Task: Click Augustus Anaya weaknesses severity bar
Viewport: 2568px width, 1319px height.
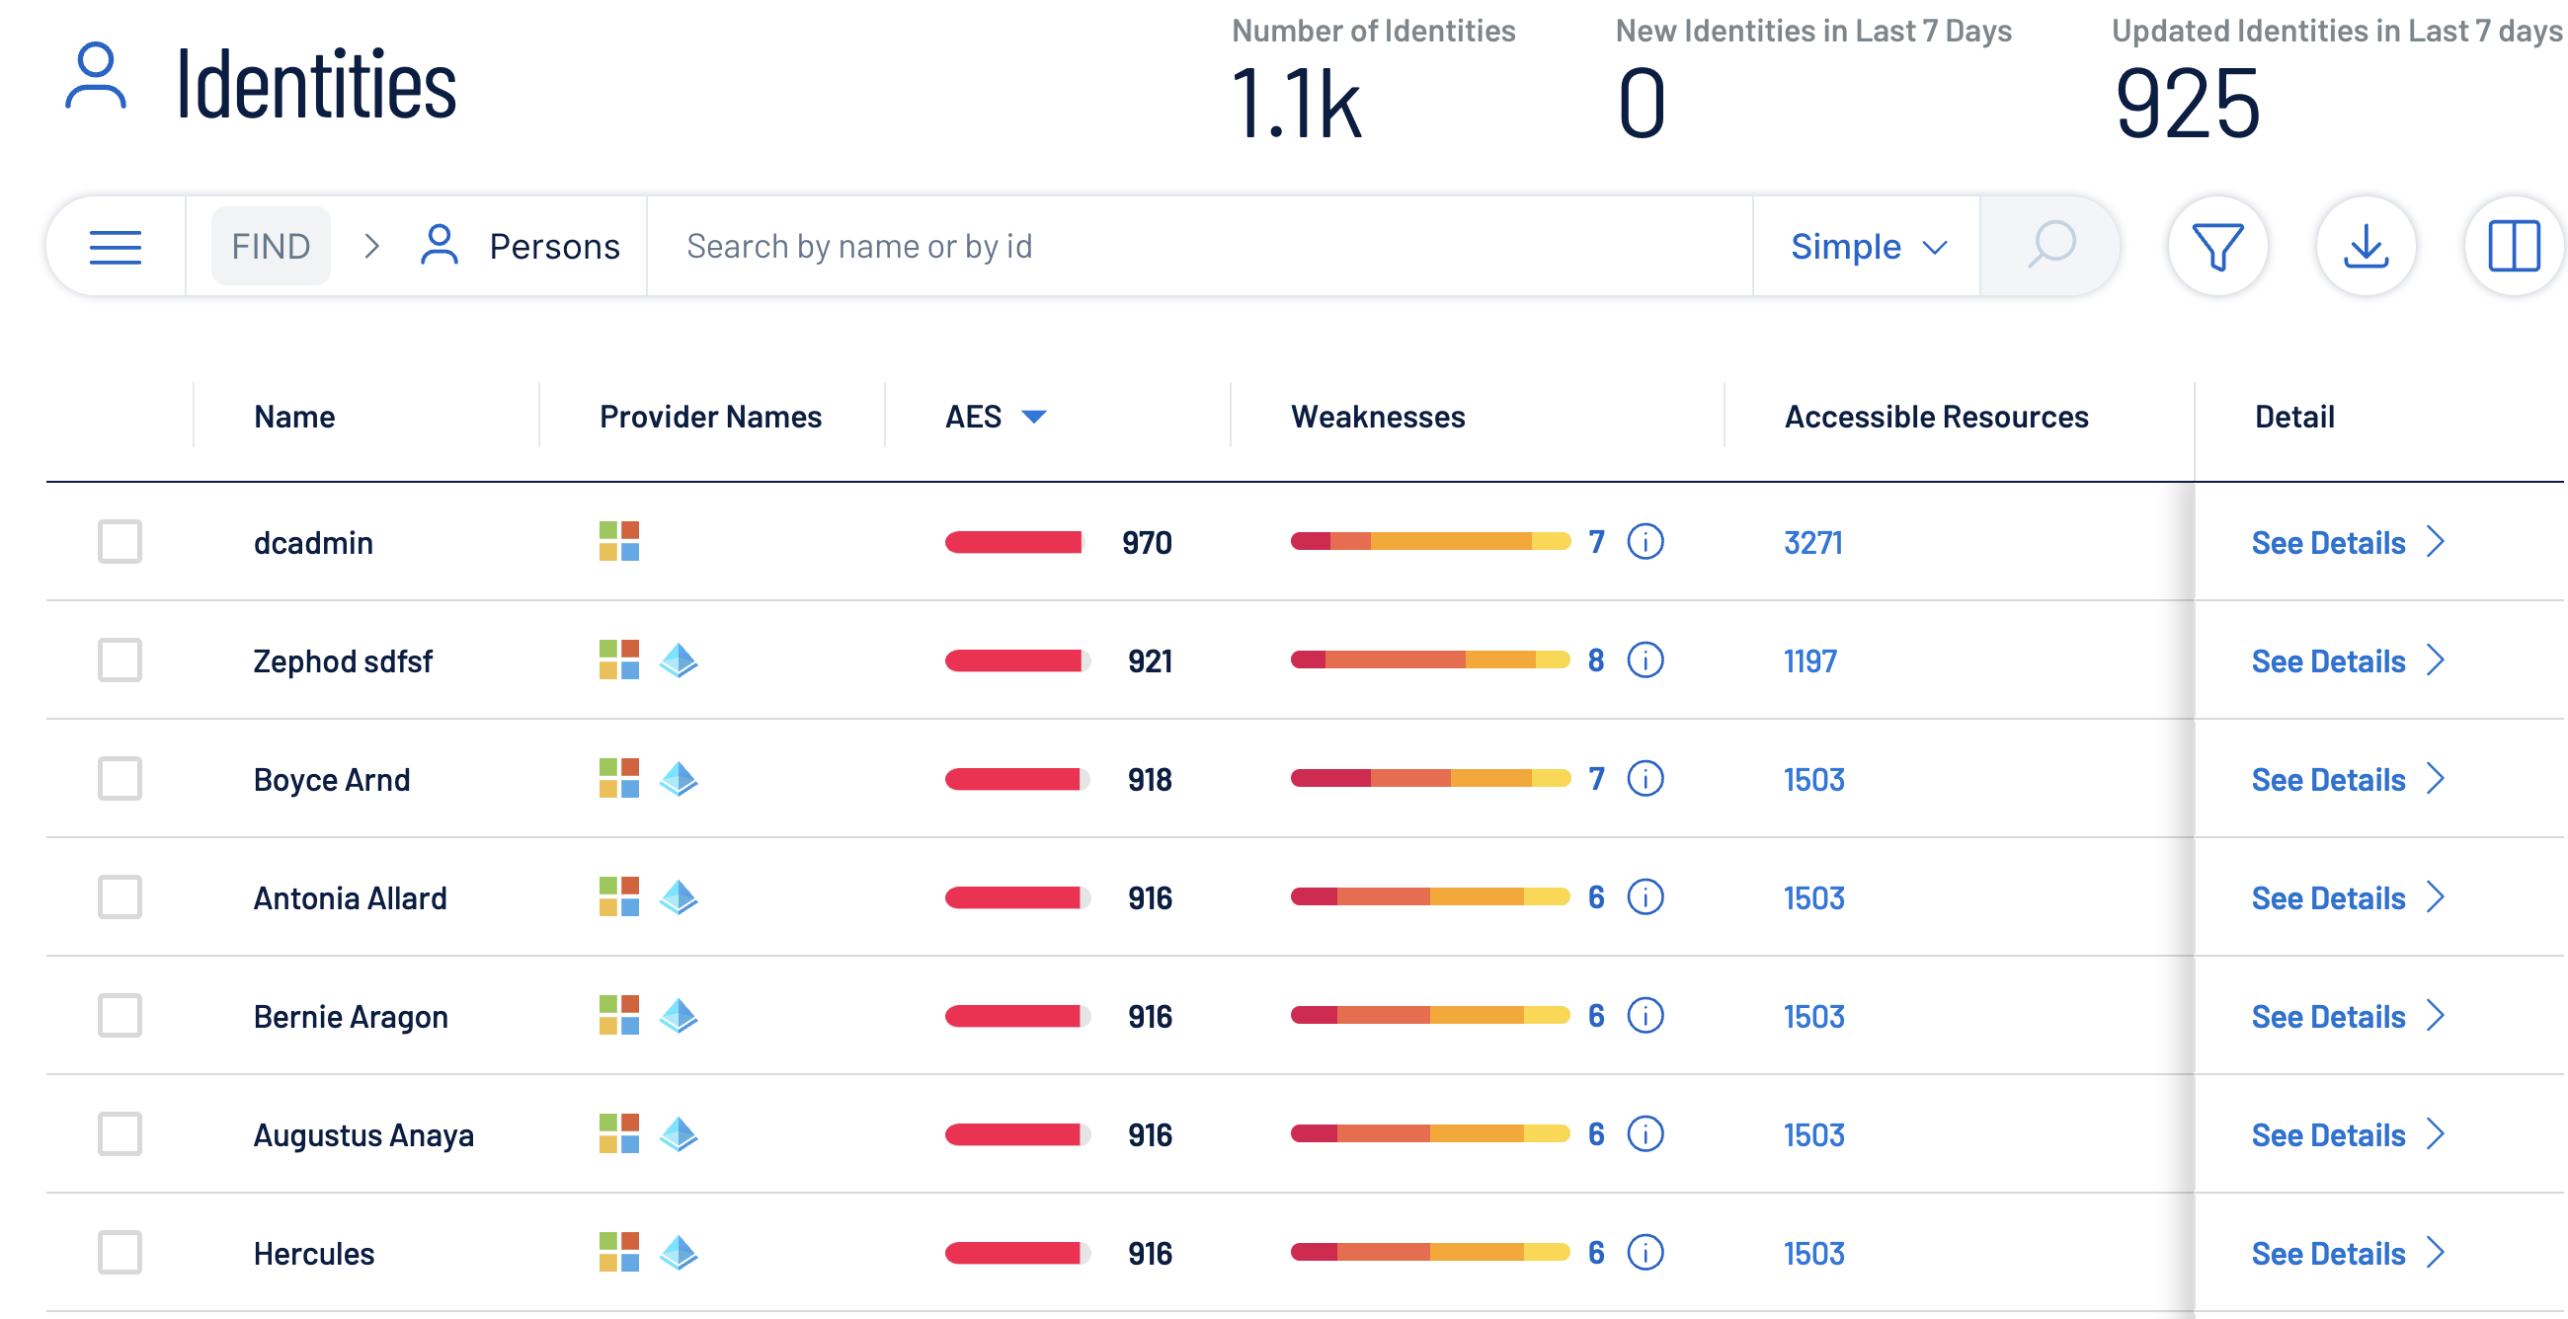Action: pos(1428,1133)
